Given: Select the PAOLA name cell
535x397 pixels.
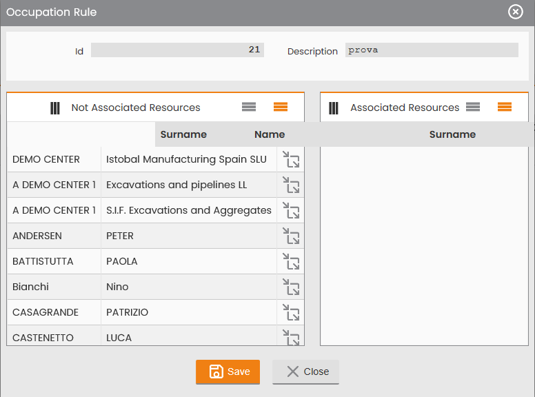Looking at the screenshot, I should coord(189,261).
